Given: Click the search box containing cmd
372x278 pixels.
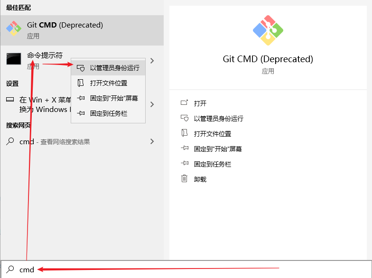Looking at the screenshot, I should [x=186, y=269].
